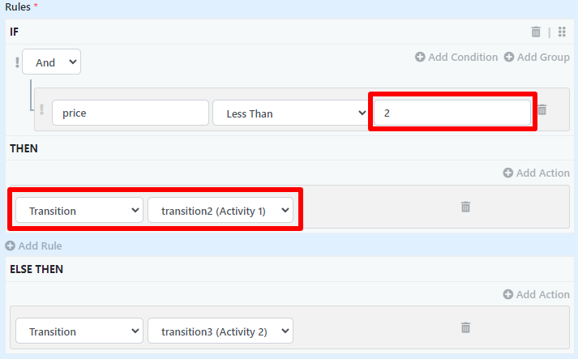Delete the transition3 action row
Viewport: 578px width, 359px height.
(x=465, y=327)
